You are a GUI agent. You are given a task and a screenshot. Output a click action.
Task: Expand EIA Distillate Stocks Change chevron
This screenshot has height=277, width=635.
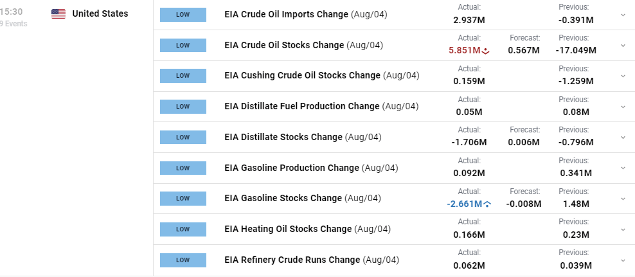(623, 138)
